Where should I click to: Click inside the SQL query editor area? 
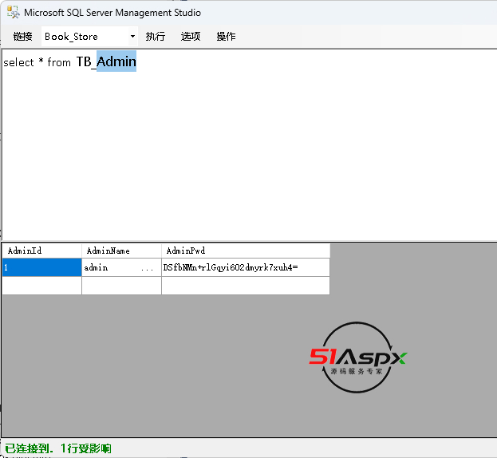250,144
